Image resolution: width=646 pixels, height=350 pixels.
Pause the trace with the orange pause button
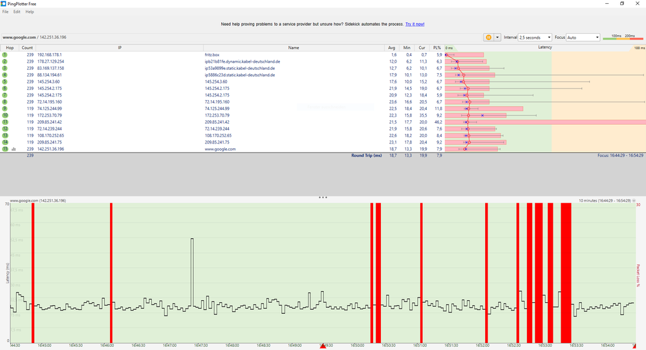coord(489,37)
